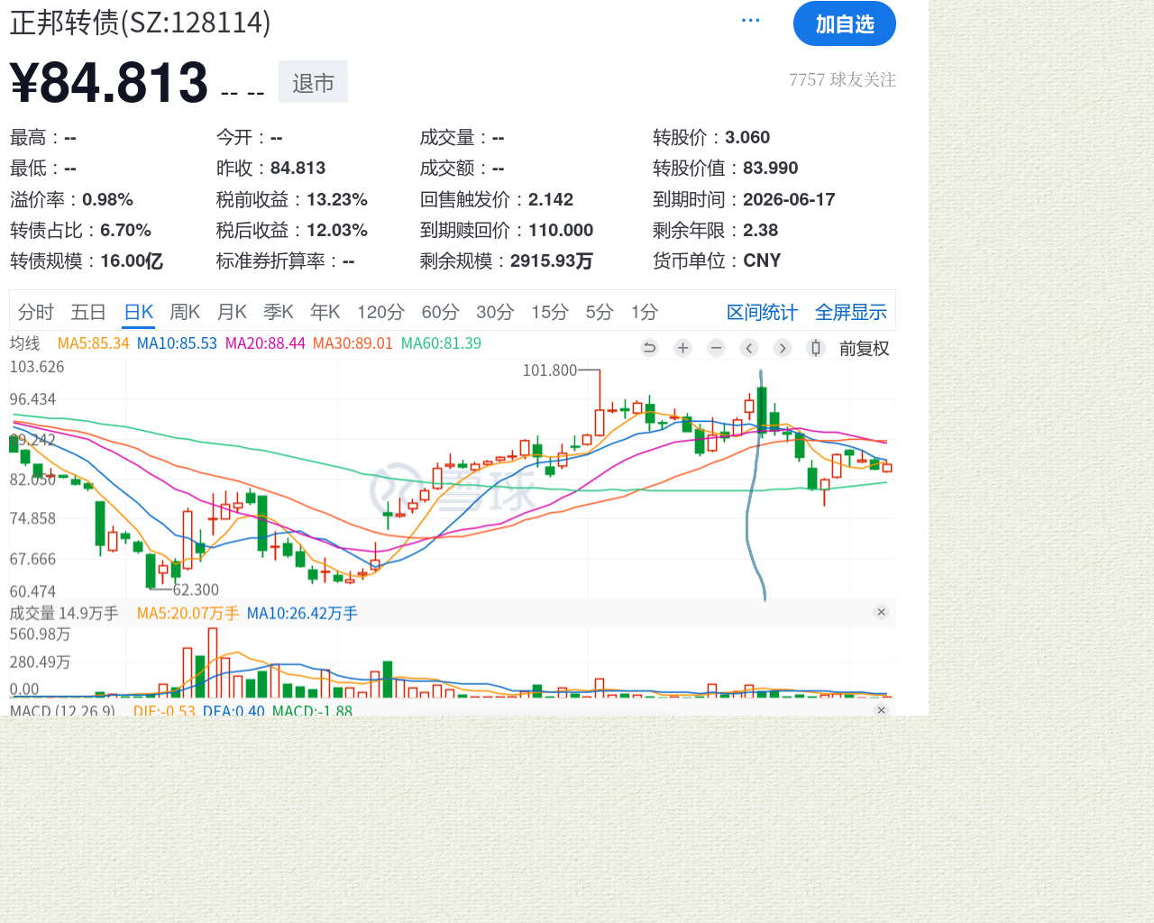The height and width of the screenshot is (923, 1154).
Task: Show the 30分 interval chart
Action: [495, 312]
